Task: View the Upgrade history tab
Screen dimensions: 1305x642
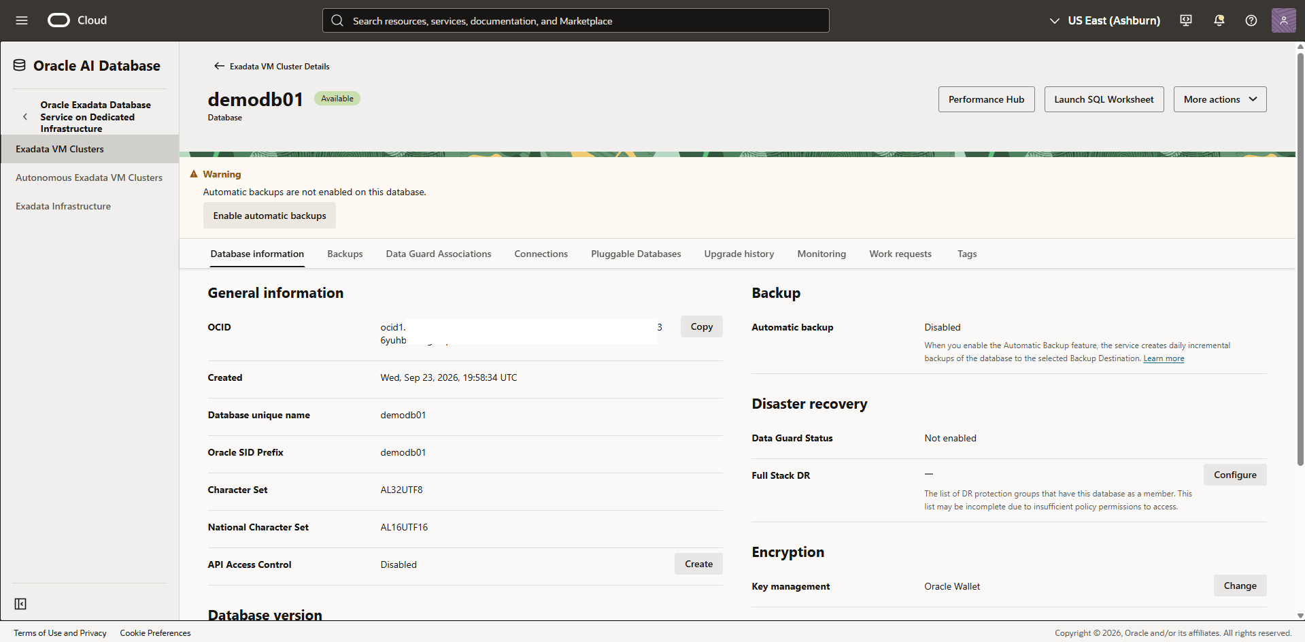Action: tap(739, 254)
